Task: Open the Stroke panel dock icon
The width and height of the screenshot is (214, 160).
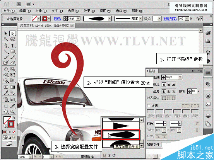Action: 208,73
